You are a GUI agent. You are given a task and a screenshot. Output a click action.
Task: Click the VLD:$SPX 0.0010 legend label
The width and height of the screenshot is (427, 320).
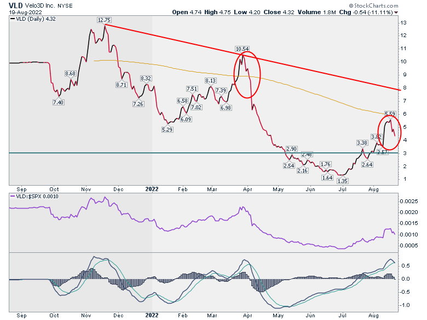pyautogui.click(x=34, y=197)
